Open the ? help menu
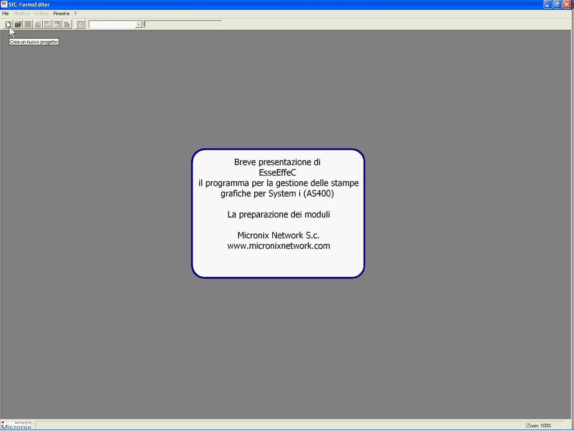 tap(75, 13)
